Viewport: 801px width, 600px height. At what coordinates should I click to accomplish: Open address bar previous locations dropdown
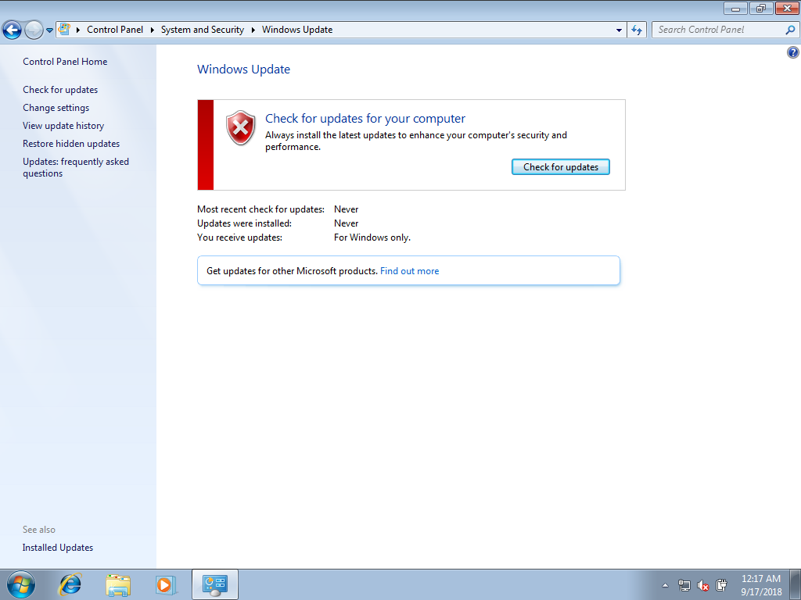tap(620, 30)
